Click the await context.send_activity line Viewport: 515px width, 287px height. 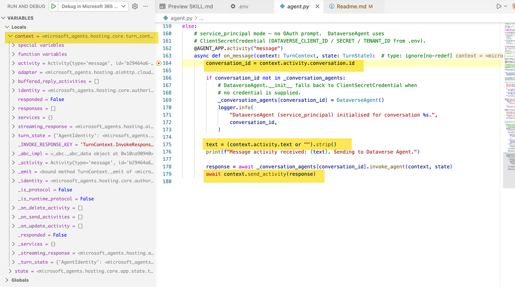tap(261, 174)
